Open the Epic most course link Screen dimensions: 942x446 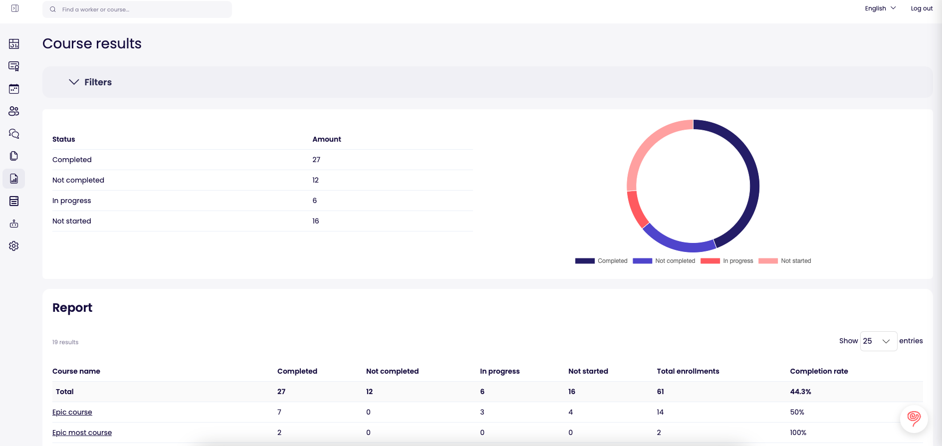coord(82,433)
